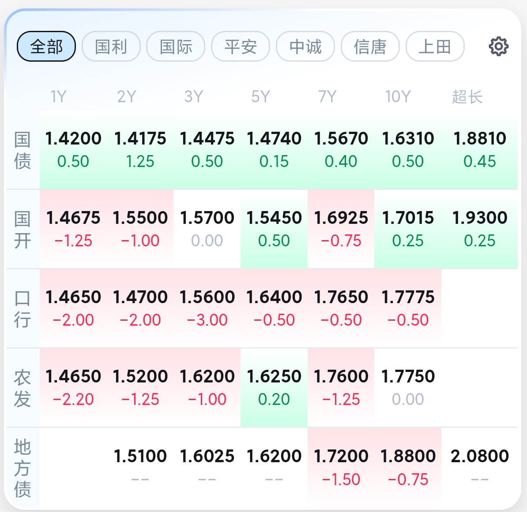Choose the 中诚 filter tab
The width and height of the screenshot is (527, 512).
305,46
